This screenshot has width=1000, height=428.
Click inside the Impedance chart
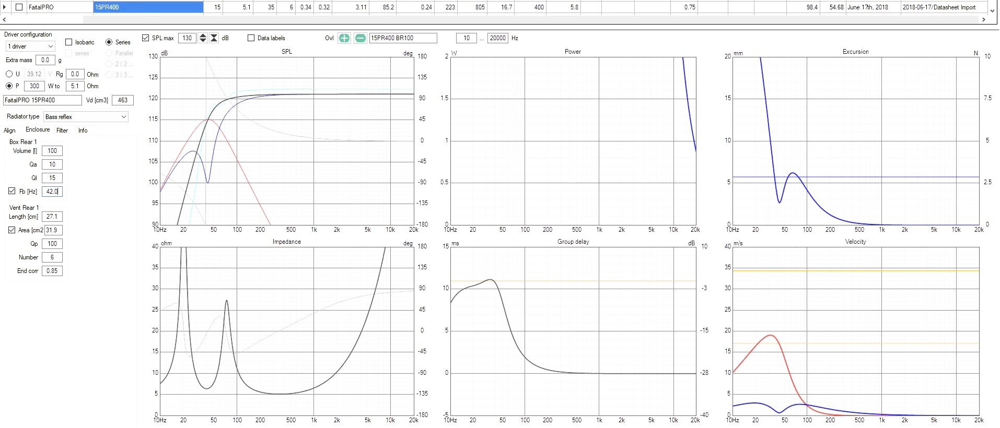tap(287, 331)
